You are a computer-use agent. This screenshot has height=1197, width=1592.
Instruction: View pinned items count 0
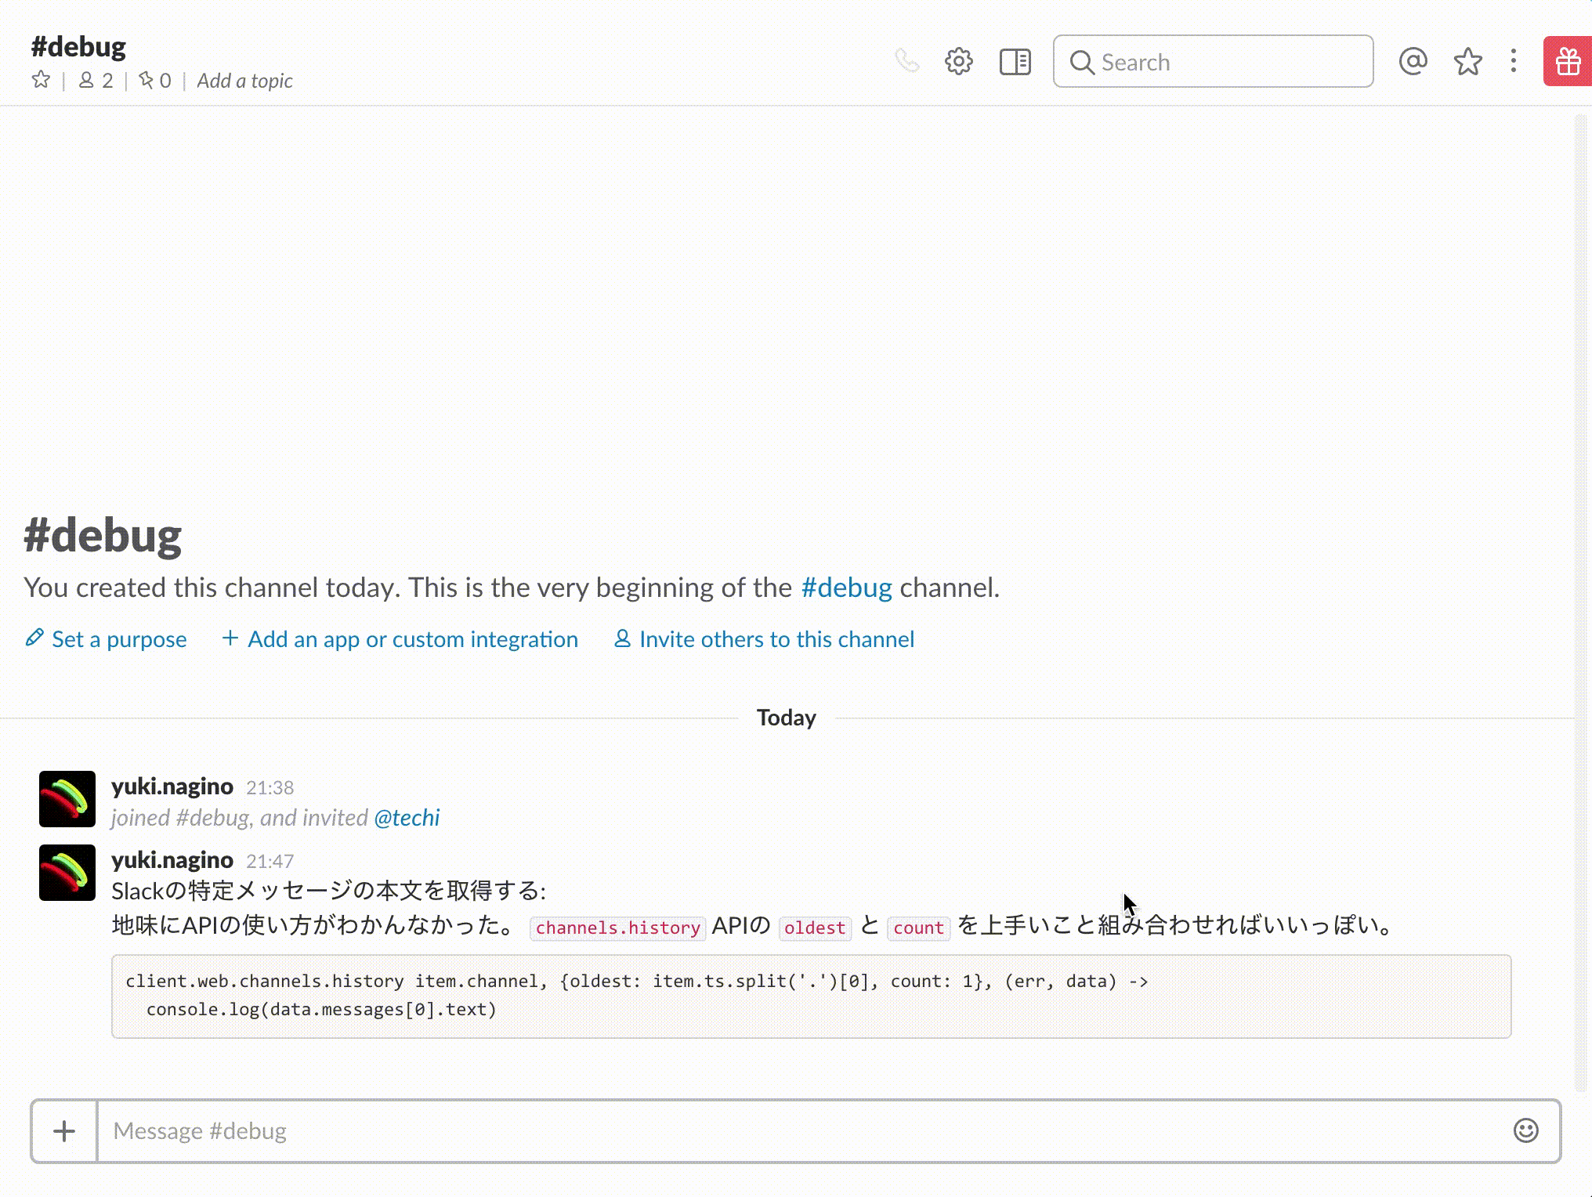point(155,80)
